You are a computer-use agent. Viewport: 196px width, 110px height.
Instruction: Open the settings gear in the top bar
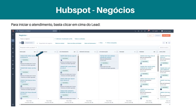pos(145,31)
